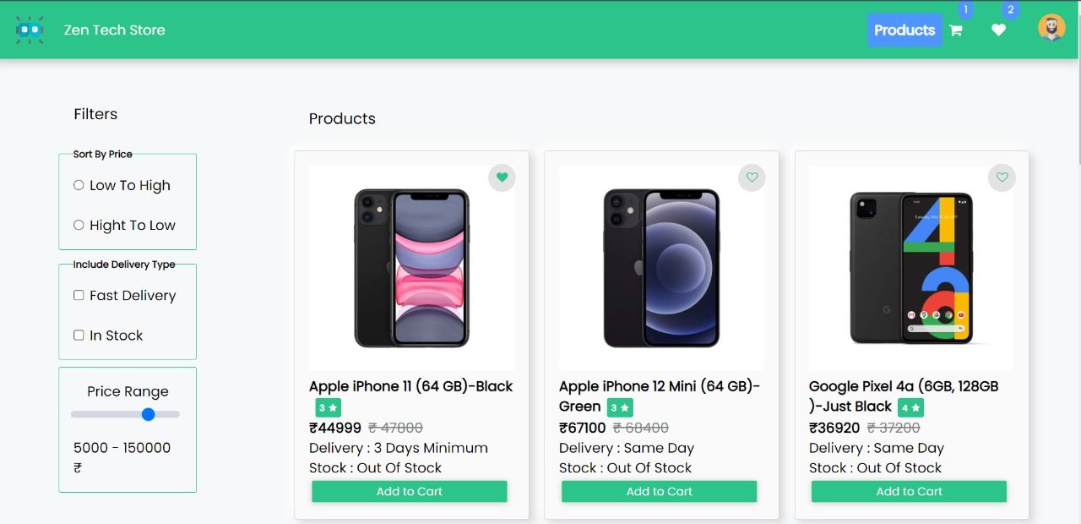The height and width of the screenshot is (524, 1081).
Task: Open the Google Pixel 4a product image
Action: point(911,268)
